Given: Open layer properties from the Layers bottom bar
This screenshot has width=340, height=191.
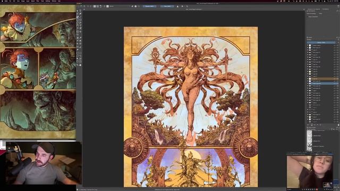Looking at the screenshot, I should tap(320, 125).
